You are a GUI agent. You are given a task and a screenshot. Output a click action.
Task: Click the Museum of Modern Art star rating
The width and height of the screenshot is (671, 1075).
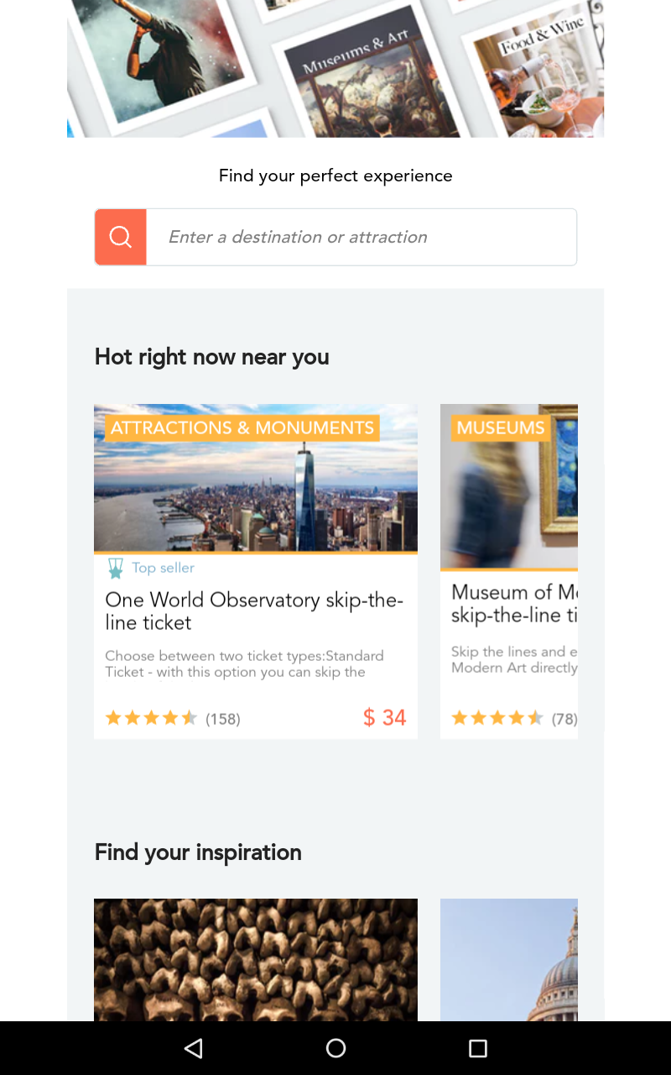[497, 718]
